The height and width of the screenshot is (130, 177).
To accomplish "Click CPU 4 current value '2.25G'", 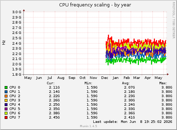I will pyautogui.click(x=54, y=105).
